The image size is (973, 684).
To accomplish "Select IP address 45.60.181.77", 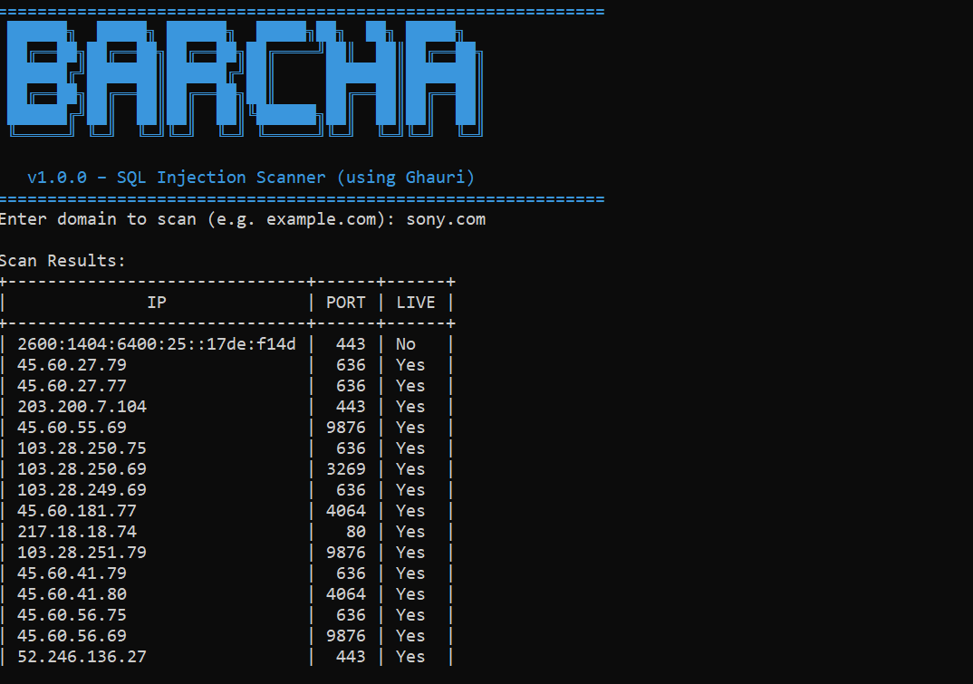I will [x=77, y=511].
